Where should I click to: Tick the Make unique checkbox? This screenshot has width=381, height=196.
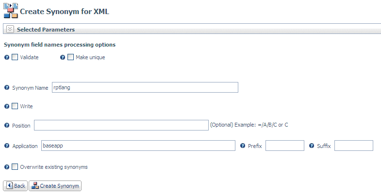click(x=70, y=57)
